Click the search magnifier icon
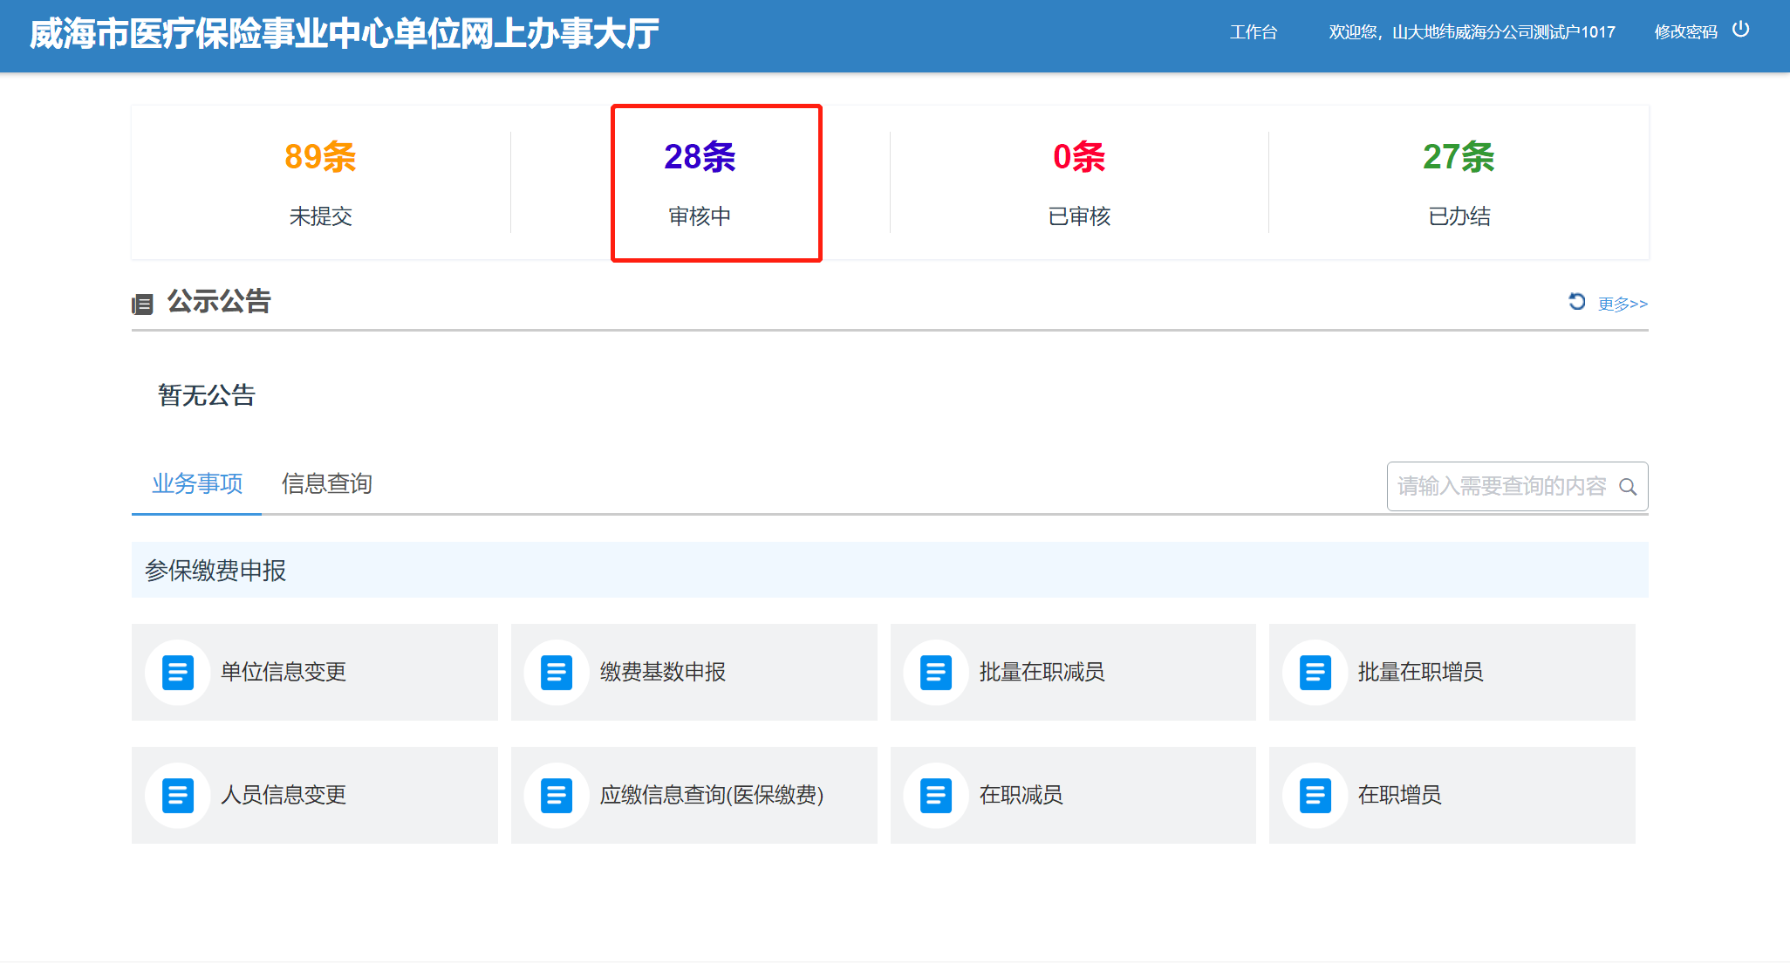1790x965 pixels. click(1628, 487)
